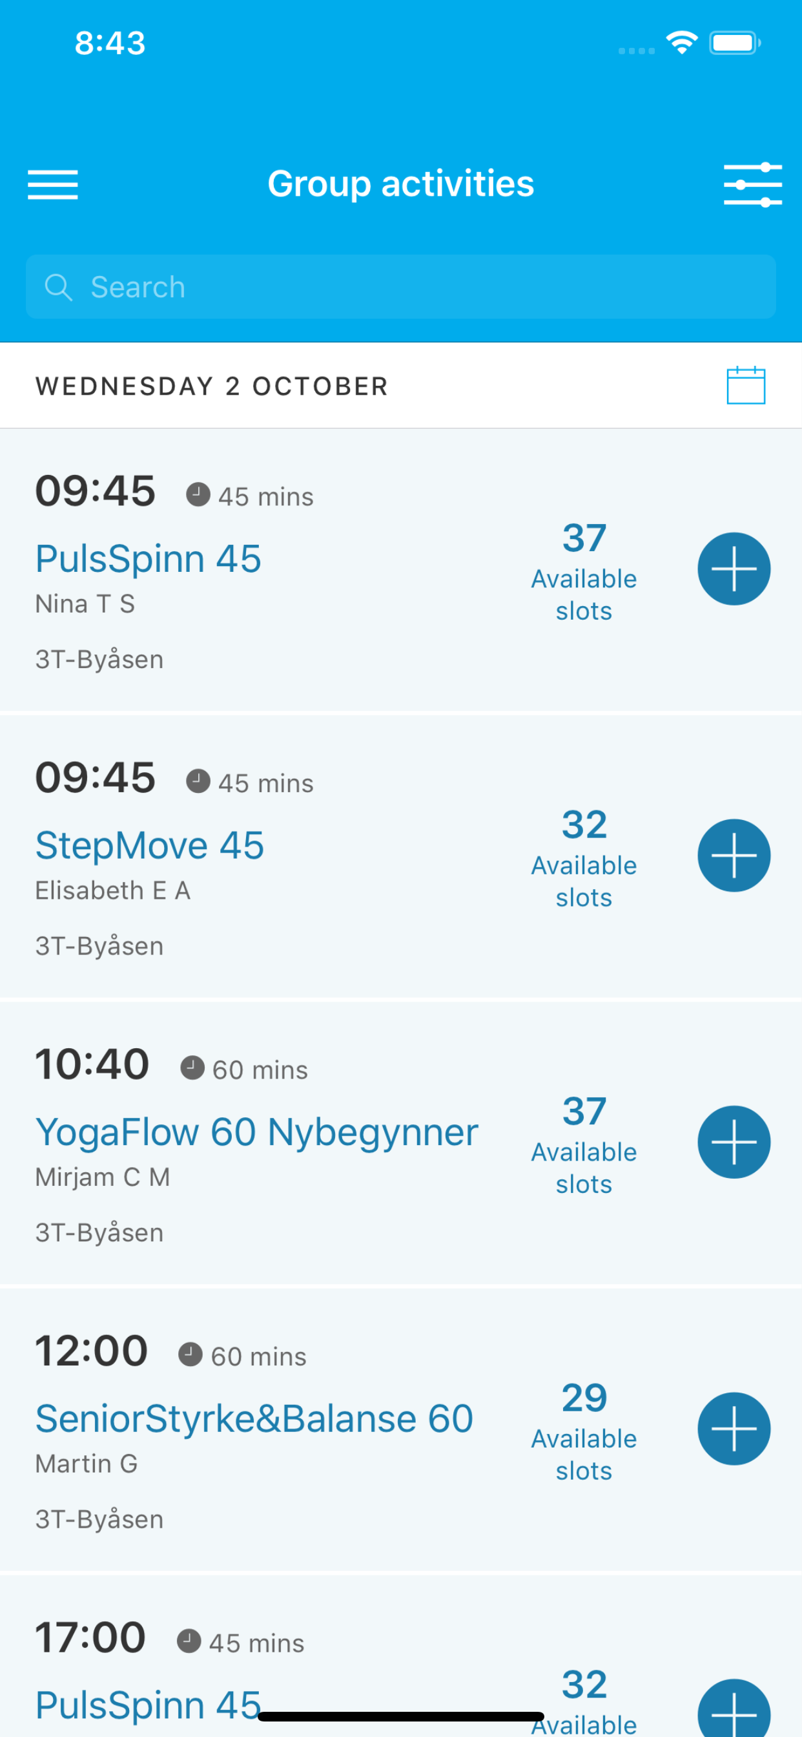The height and width of the screenshot is (1737, 802).
Task: Tap instructor Martin G entry
Action: coord(87,1464)
